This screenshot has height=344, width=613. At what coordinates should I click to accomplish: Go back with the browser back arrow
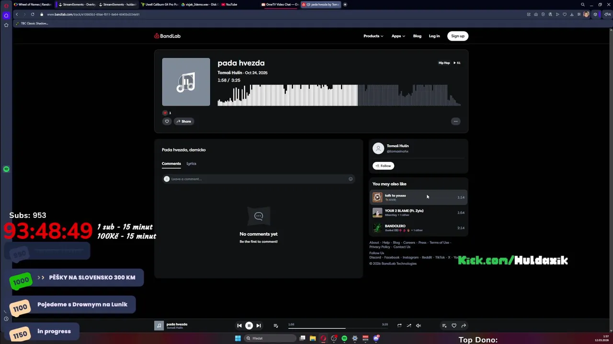pos(17,14)
